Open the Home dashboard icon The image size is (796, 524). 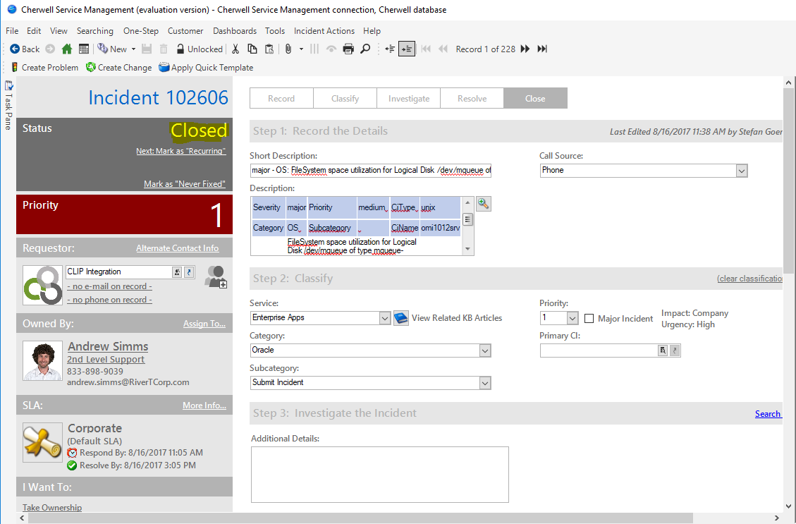[x=67, y=49]
